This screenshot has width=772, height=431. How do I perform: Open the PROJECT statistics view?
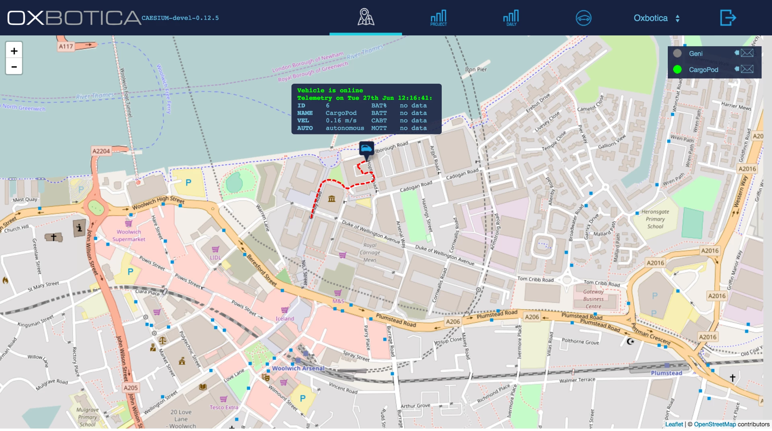tap(438, 17)
